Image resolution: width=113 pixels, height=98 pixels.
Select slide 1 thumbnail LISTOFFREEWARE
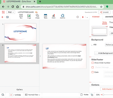click(20, 32)
